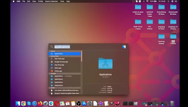This screenshot has width=188, height=107.
Task: Open App Store icon in Dock
Action: 84,103
